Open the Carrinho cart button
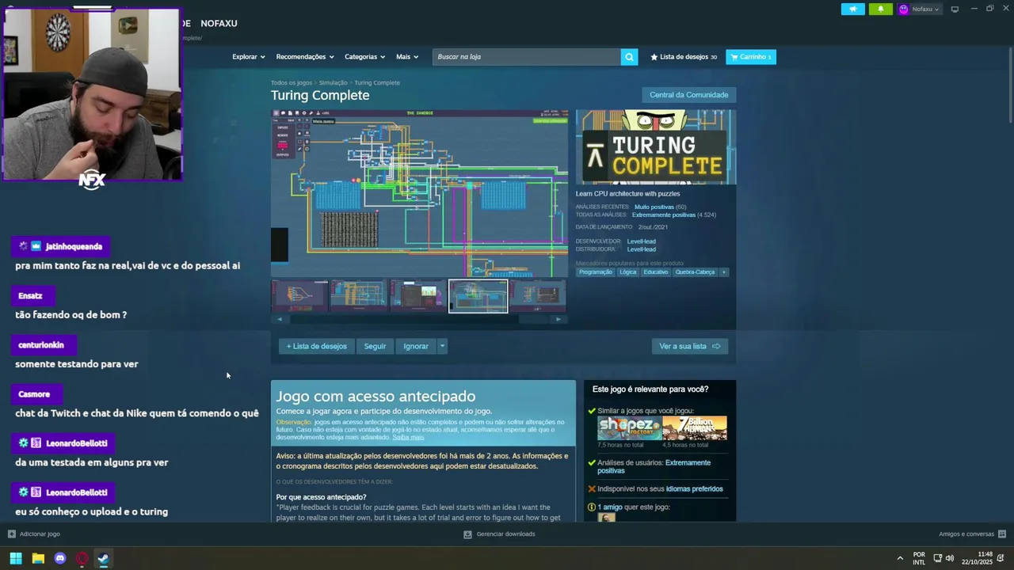1014x570 pixels. click(x=751, y=57)
